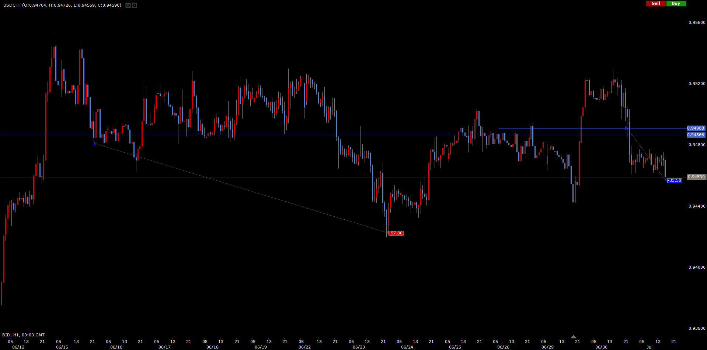
Task: Select the blue -33.50 position label
Action: coord(675,180)
